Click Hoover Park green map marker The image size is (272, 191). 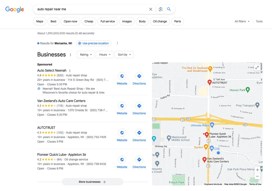pyautogui.click(x=248, y=90)
